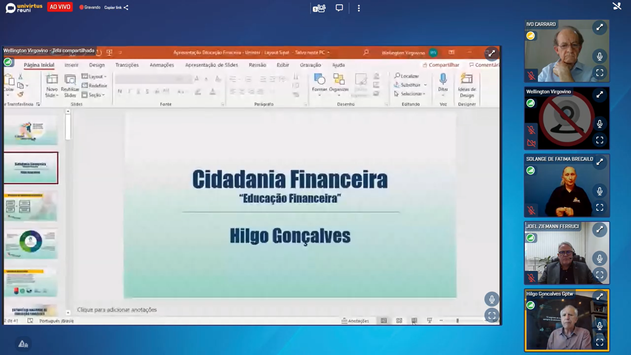Toggle microphone on Hilgo Goncalves tile
Image resolution: width=631 pixels, height=355 pixels.
[x=599, y=326]
